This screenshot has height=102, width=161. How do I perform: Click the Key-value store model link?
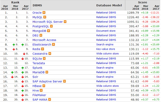tap(106, 49)
